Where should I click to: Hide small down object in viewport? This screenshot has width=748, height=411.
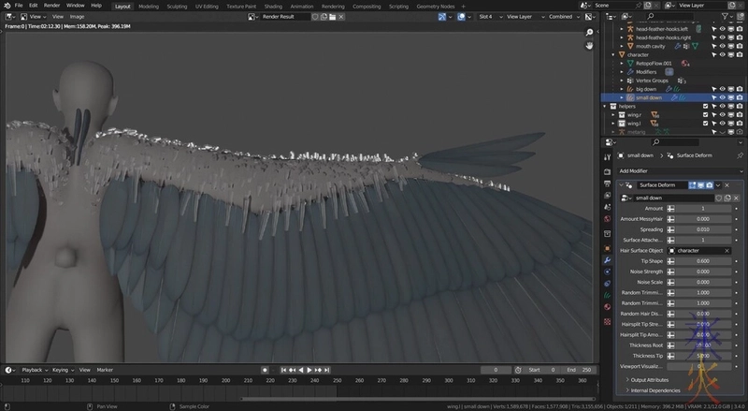coord(721,97)
